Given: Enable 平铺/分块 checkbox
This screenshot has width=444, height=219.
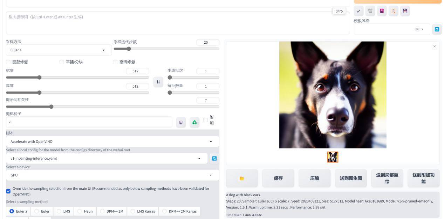Looking at the screenshot, I should pos(62,62).
